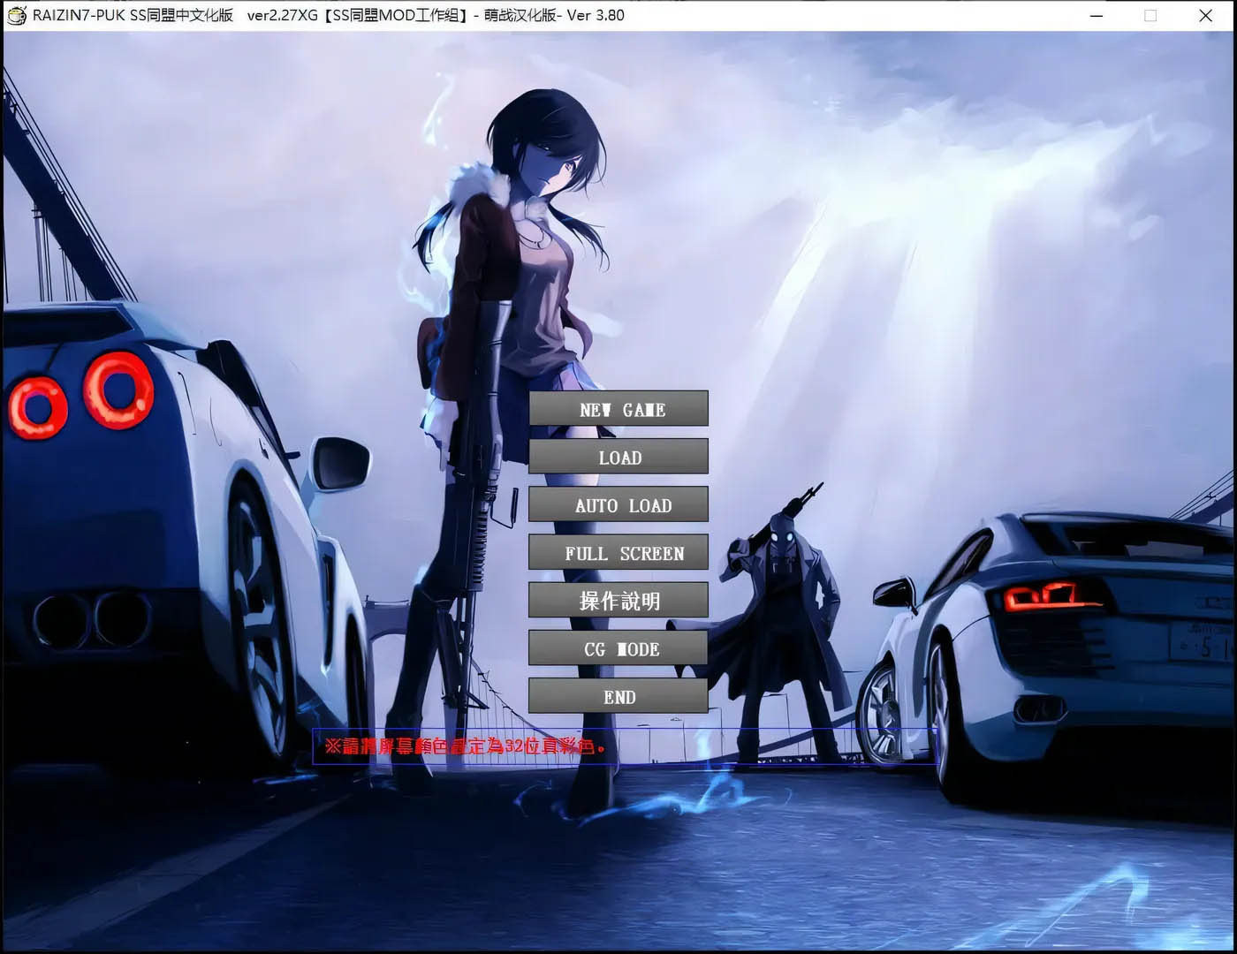The image size is (1237, 954).
Task: Click the NEW GAME button
Action: tap(618, 409)
